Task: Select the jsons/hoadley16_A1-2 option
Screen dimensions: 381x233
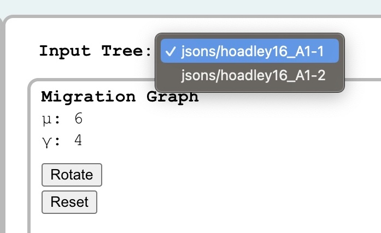Action: pyautogui.click(x=250, y=75)
